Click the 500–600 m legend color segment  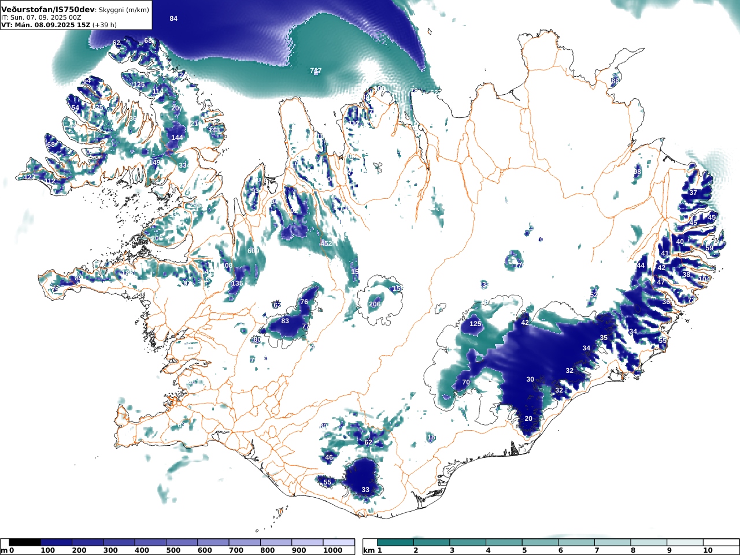point(182,542)
